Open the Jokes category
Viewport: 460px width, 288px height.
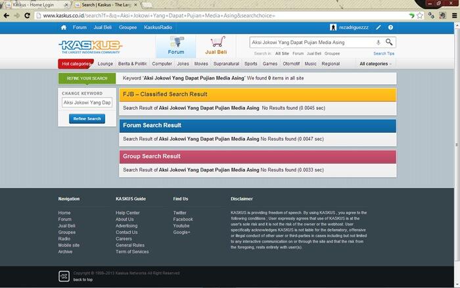[183, 64]
